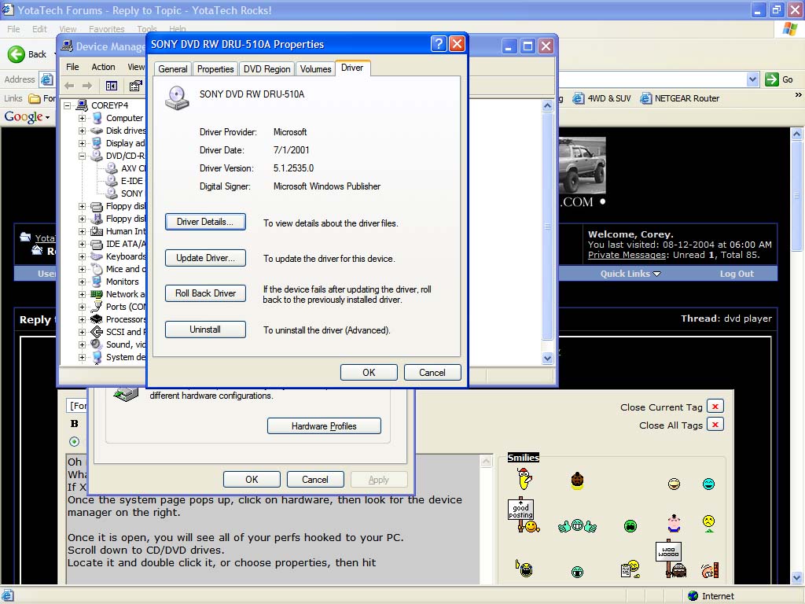This screenshot has width=805, height=604.
Task: Click the Close Current Tag button
Action: [x=715, y=407]
